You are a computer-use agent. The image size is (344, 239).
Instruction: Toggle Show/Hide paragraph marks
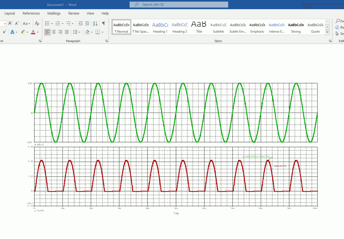[103, 23]
